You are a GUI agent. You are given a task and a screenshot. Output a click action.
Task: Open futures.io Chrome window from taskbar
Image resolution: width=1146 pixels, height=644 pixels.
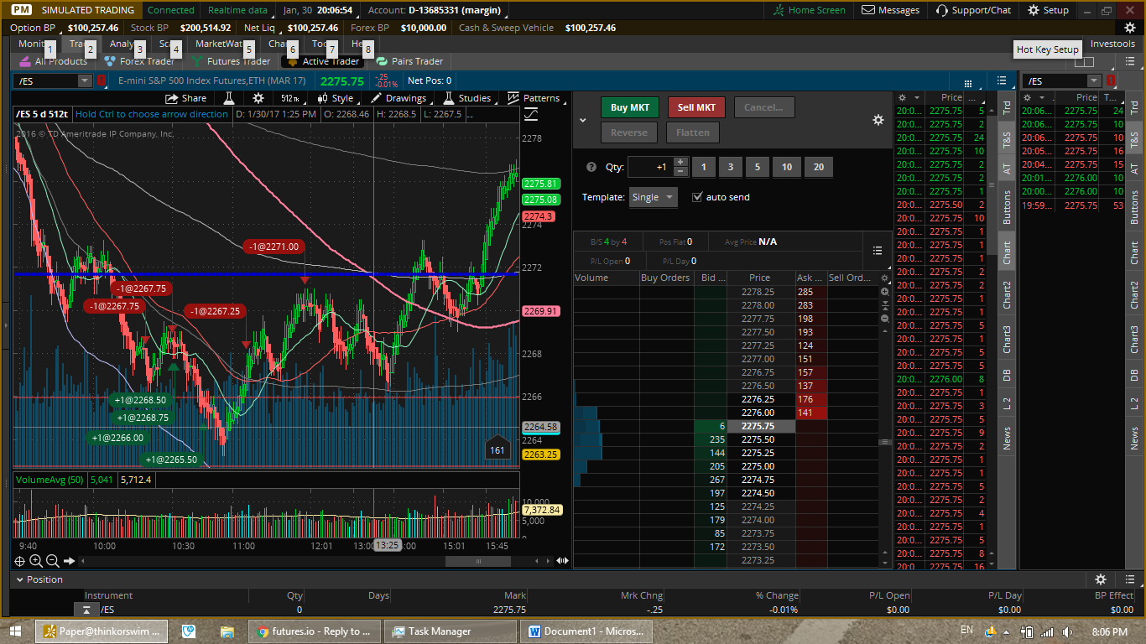(x=315, y=631)
